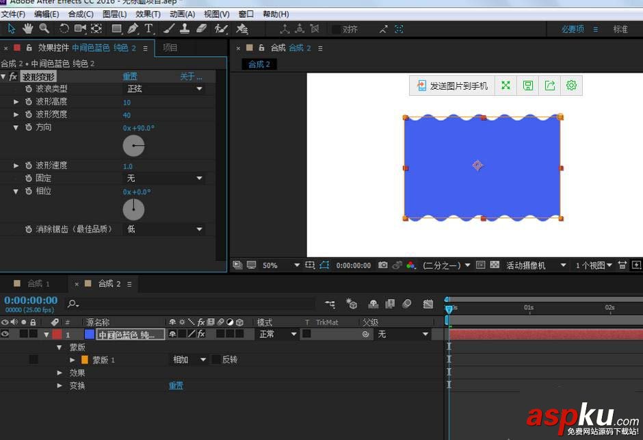Toggle stopwatch for 波形速度
Viewport: 643px width, 440px height.
coord(29,165)
